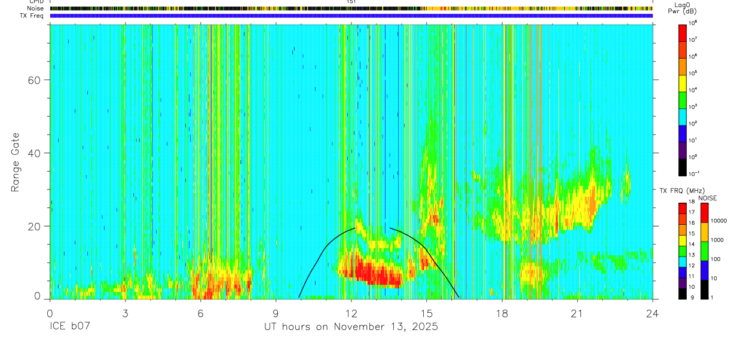The height and width of the screenshot is (339, 734).
Task: Click the 'NOISE' legend title
Action: tap(708, 198)
